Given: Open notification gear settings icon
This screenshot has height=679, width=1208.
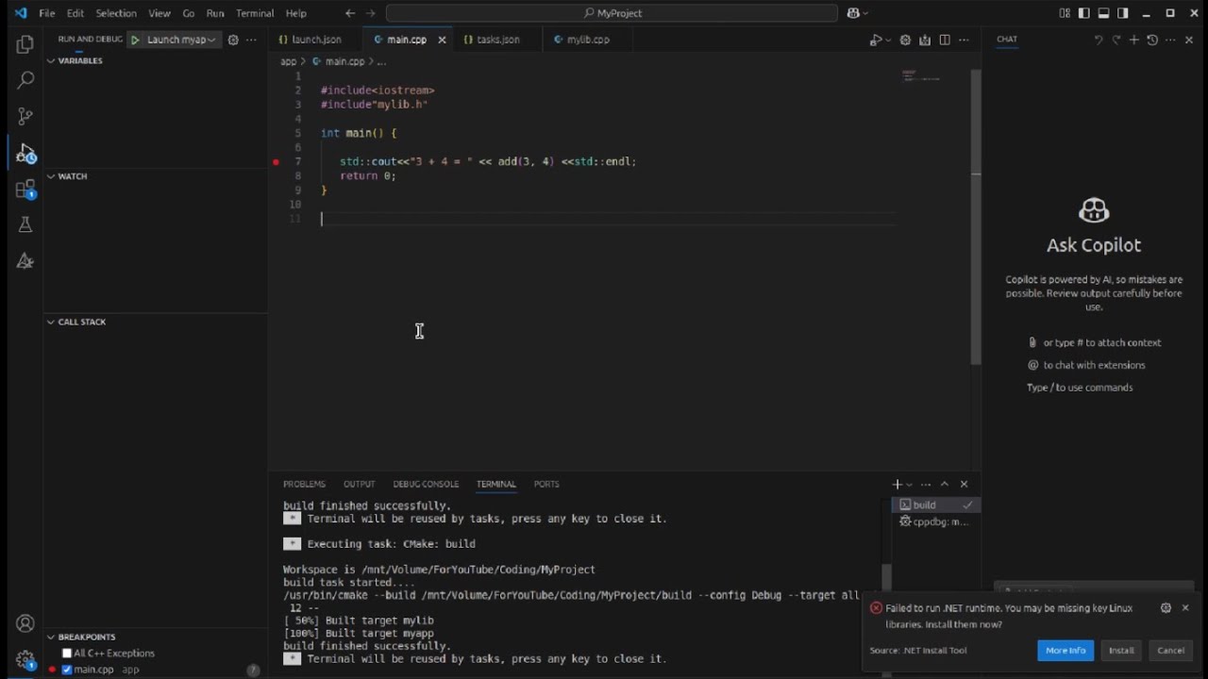Looking at the screenshot, I should [x=1166, y=608].
